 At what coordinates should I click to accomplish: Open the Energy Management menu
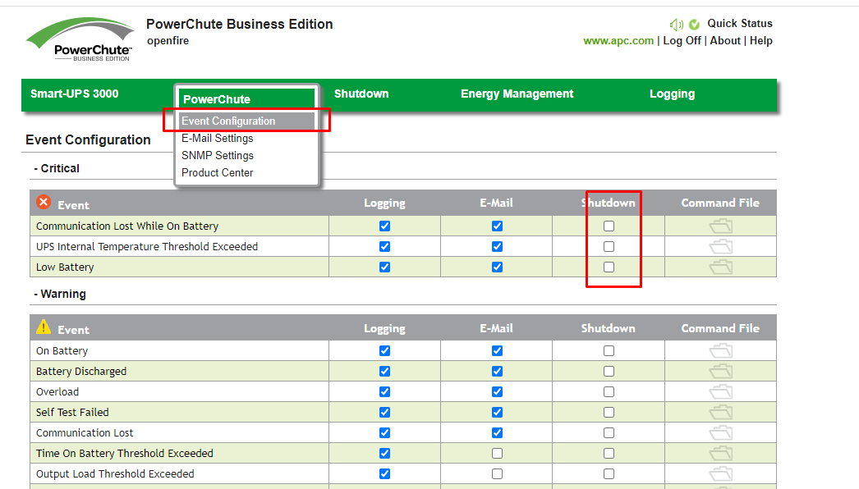tap(517, 94)
